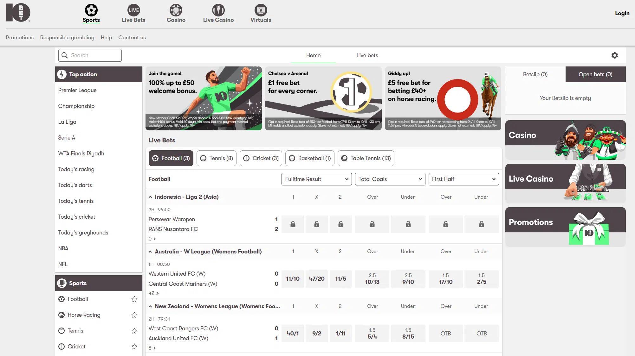
Task: Switch to the Home tab
Action: 313,55
